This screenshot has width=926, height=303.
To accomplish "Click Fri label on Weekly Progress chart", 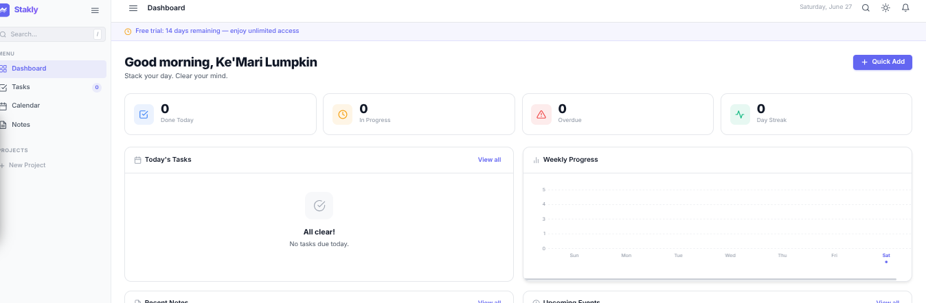I will tap(834, 255).
